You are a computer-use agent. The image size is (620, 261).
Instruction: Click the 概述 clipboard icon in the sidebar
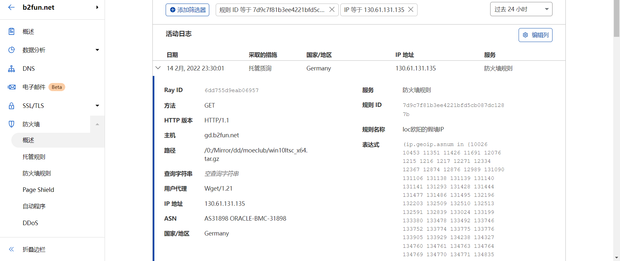click(11, 31)
